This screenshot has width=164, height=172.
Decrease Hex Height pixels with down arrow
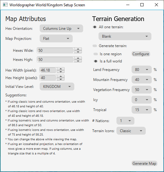pyautogui.click(x=61, y=79)
